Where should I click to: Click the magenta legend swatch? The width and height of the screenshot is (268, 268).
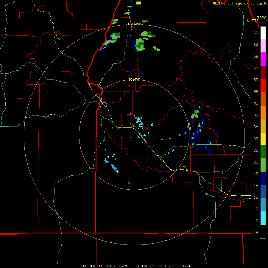[263, 59]
